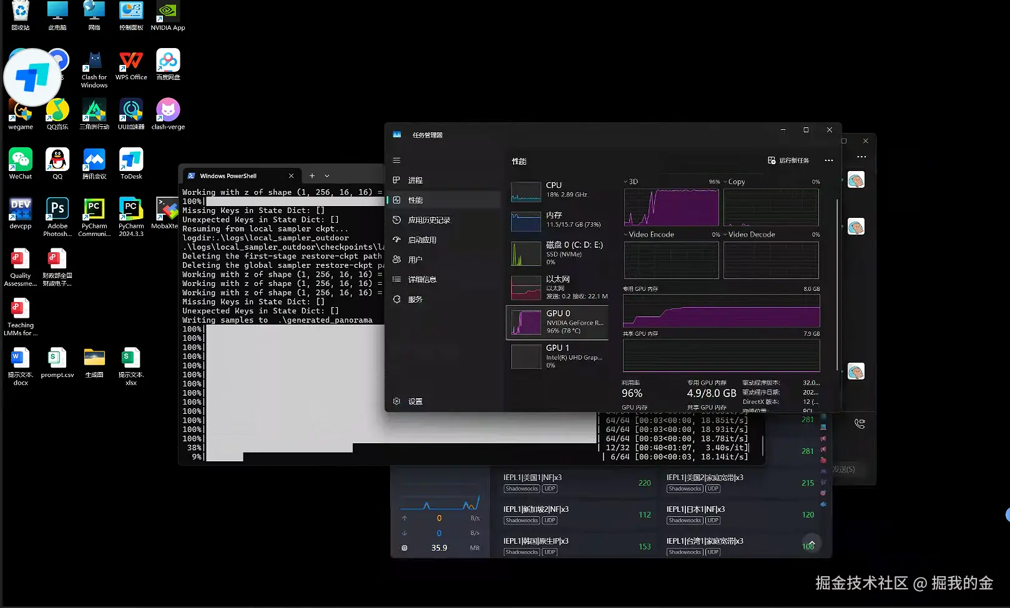Start a video call using the WeChat call icon

pos(860,423)
